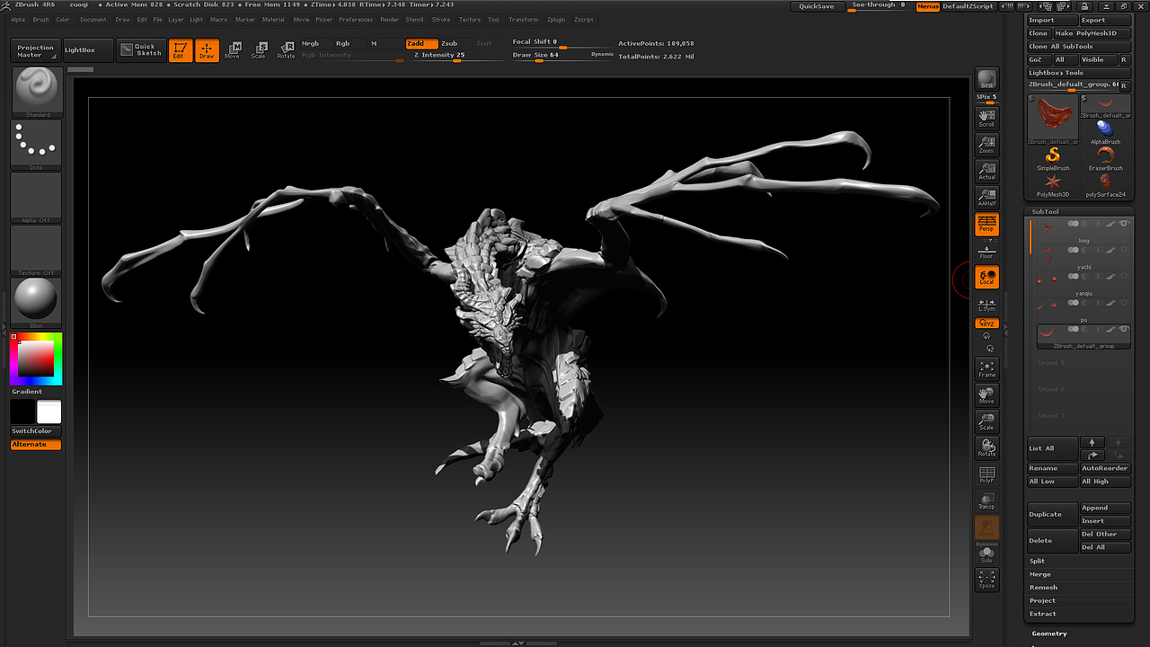The image size is (1150, 647).
Task: Enable PolyF wireframe display
Action: pos(986,474)
